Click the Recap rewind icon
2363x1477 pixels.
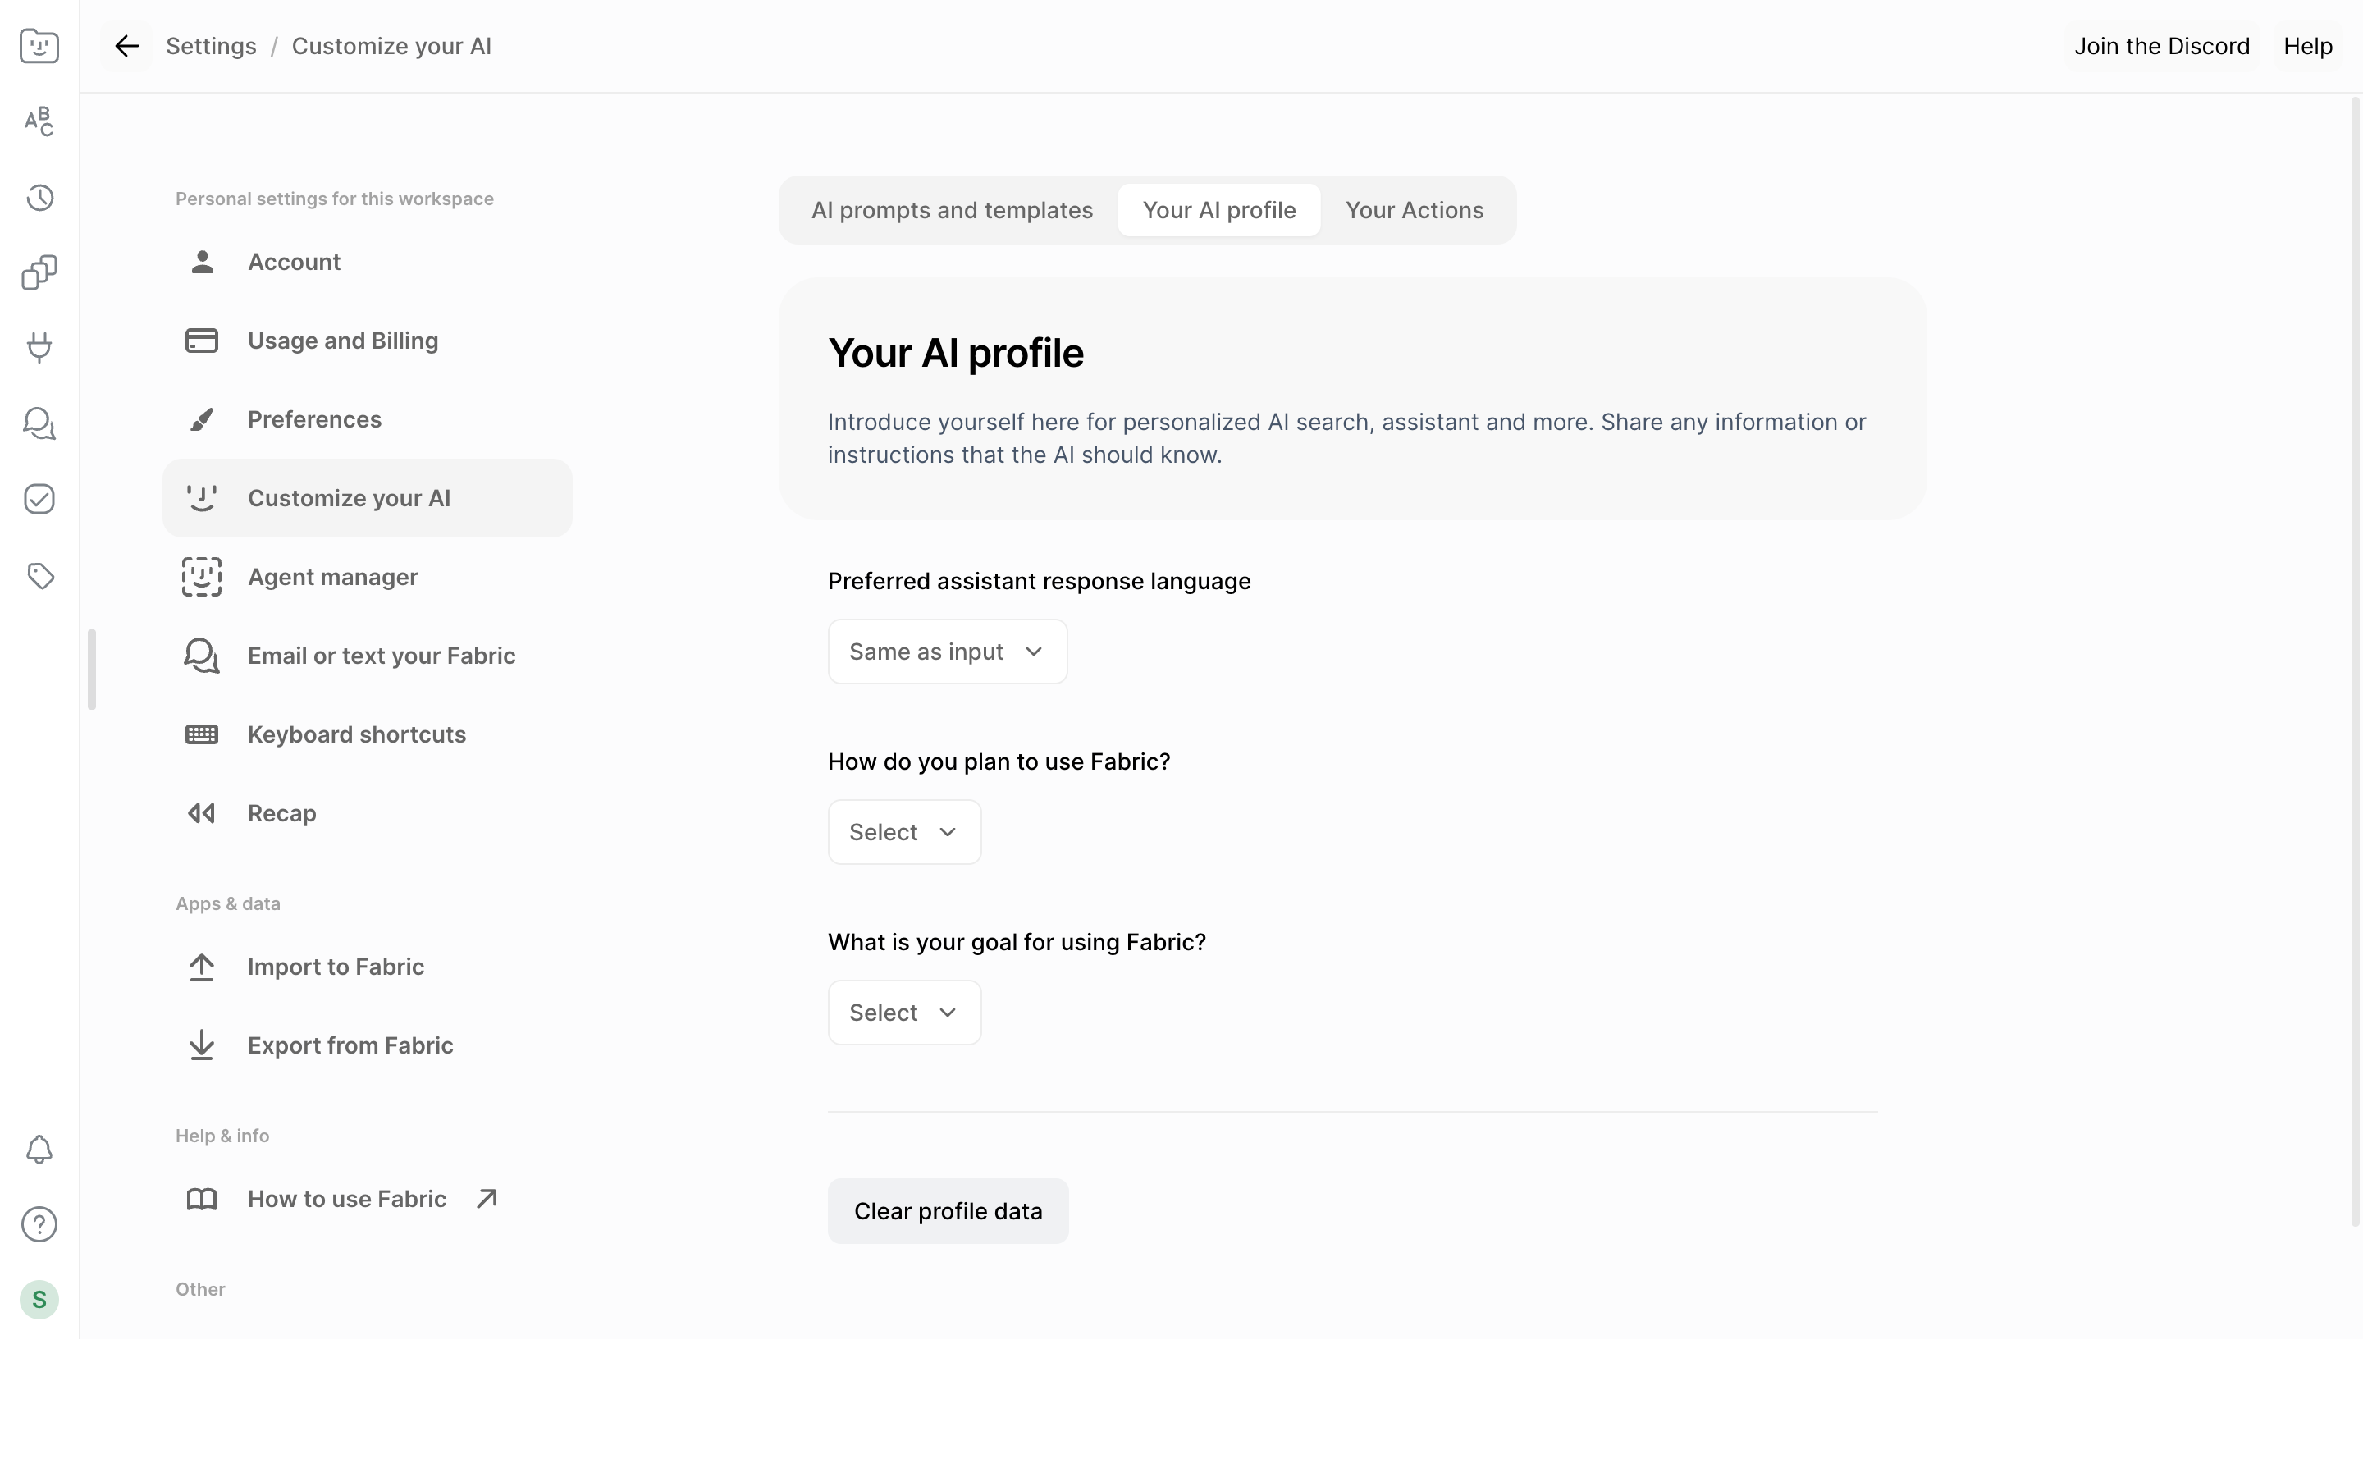(x=202, y=814)
